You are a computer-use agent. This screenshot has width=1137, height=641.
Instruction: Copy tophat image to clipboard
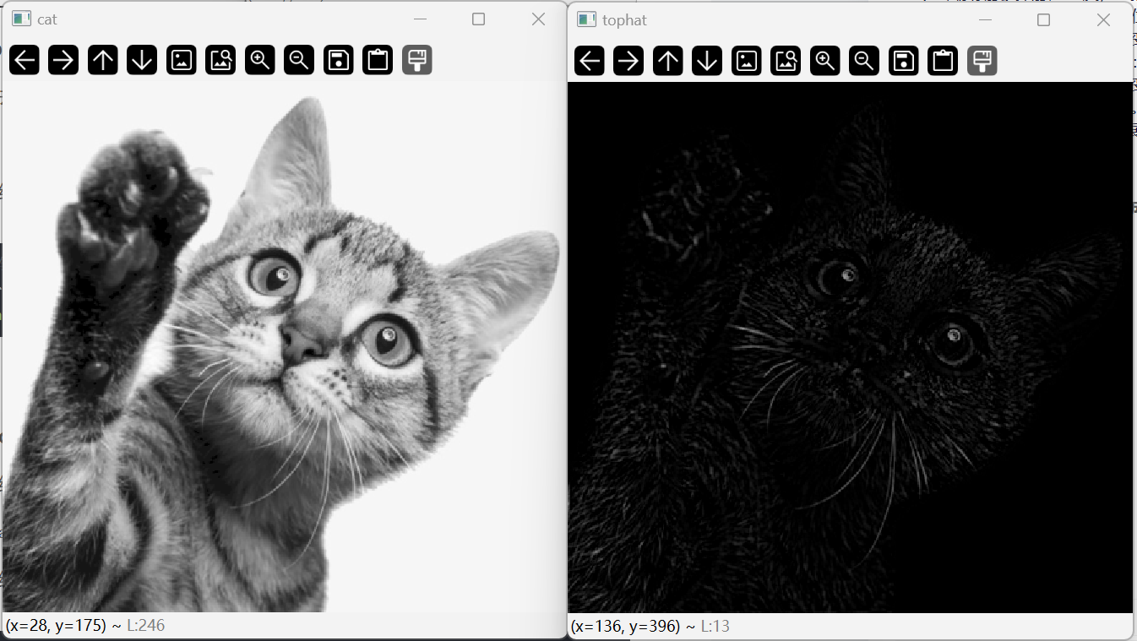coord(943,61)
